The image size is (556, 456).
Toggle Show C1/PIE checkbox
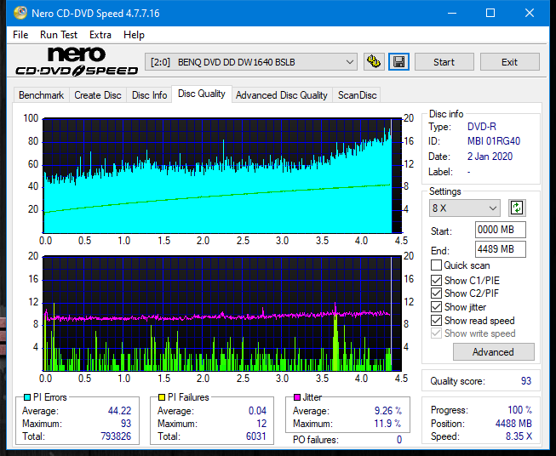click(436, 280)
